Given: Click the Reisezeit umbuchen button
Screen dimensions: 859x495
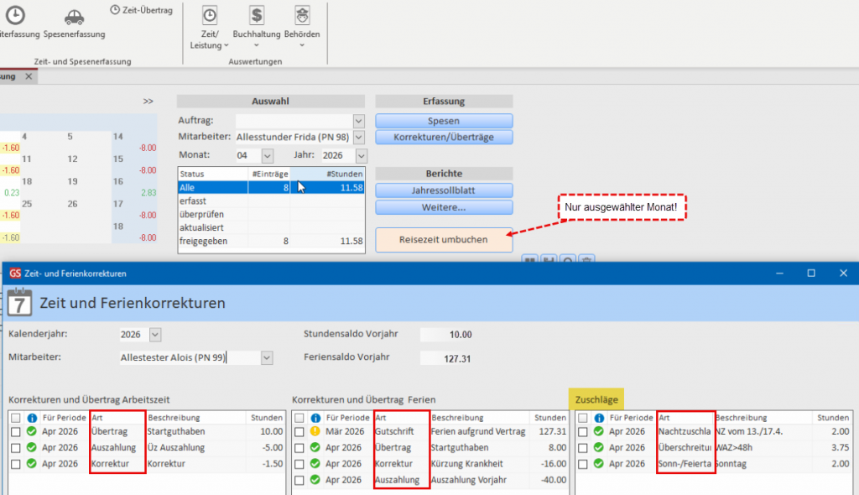Looking at the screenshot, I should point(443,240).
